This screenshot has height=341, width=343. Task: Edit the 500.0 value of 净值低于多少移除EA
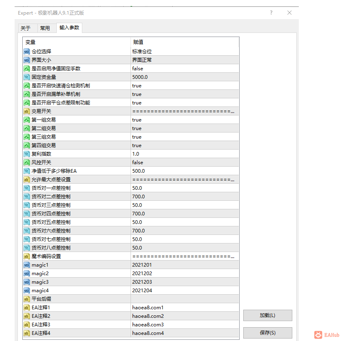pos(185,171)
